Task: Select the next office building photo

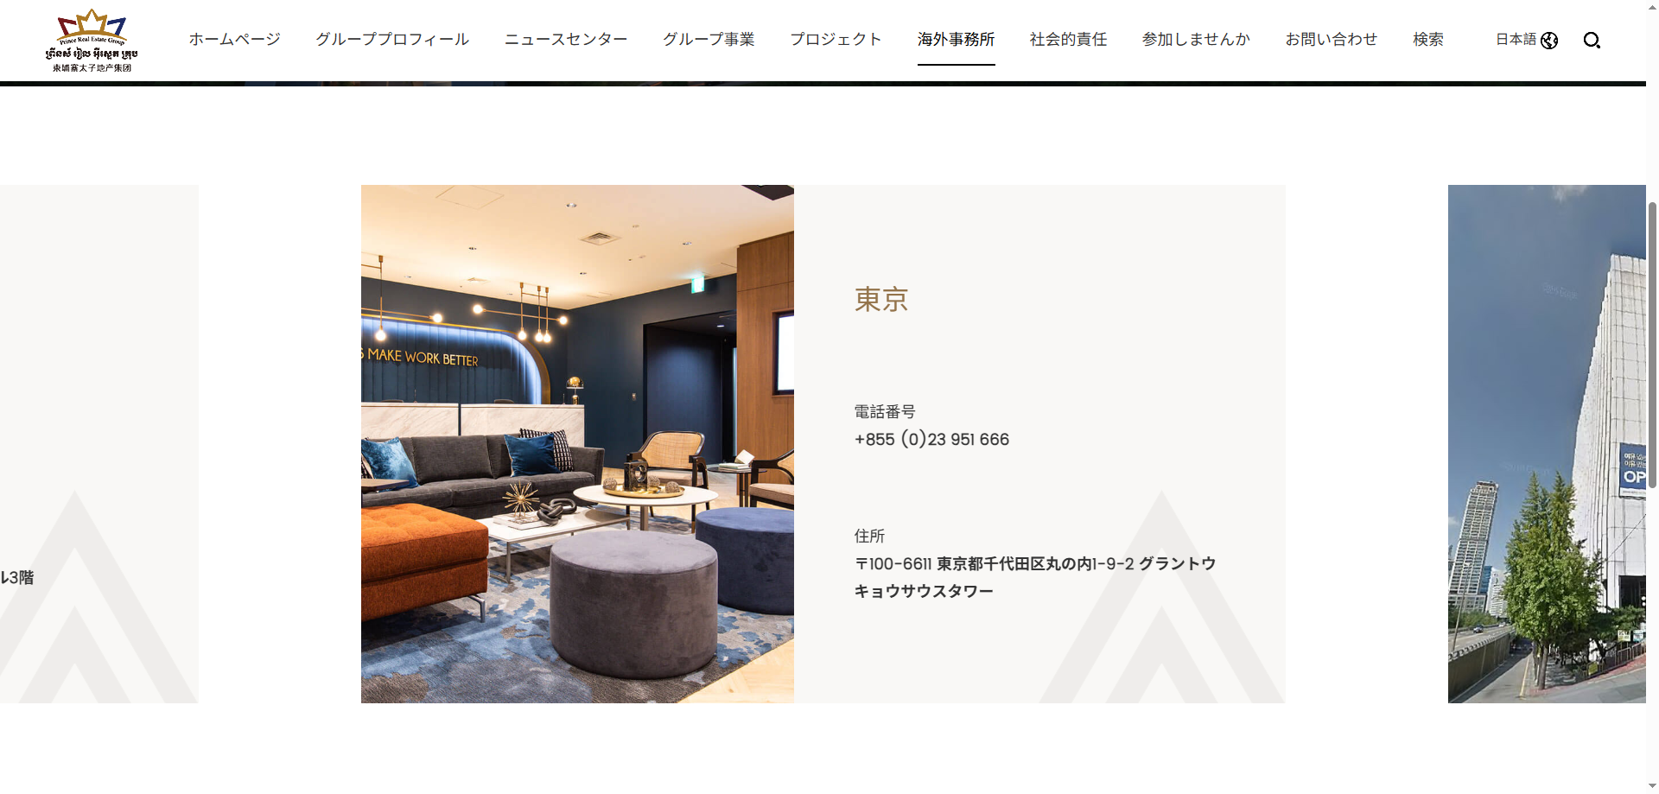Action: click(x=1547, y=443)
